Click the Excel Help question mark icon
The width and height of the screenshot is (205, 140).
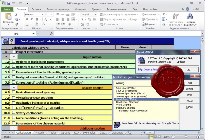[x=187, y=9]
